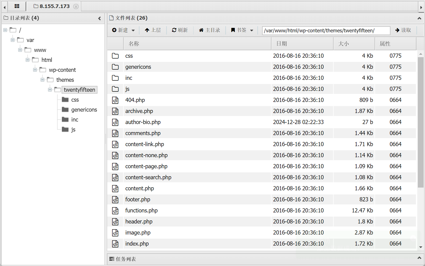The width and height of the screenshot is (425, 266).
Task: Click the 2024-12-28 02:22:33 date cell
Action: coord(298,122)
